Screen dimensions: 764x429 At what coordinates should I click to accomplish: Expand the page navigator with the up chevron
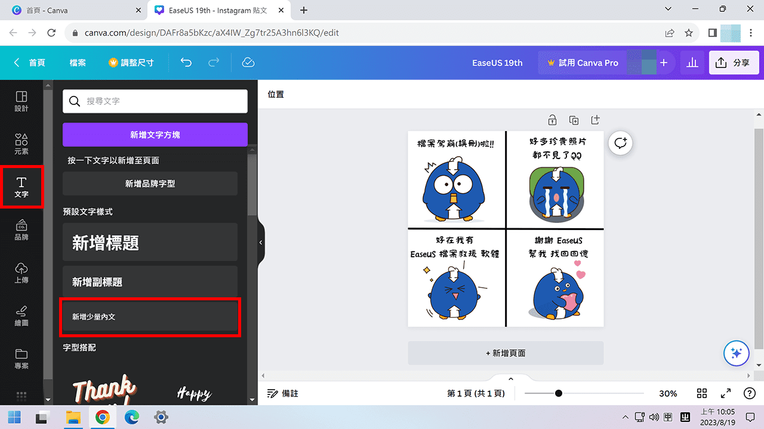[510, 378]
